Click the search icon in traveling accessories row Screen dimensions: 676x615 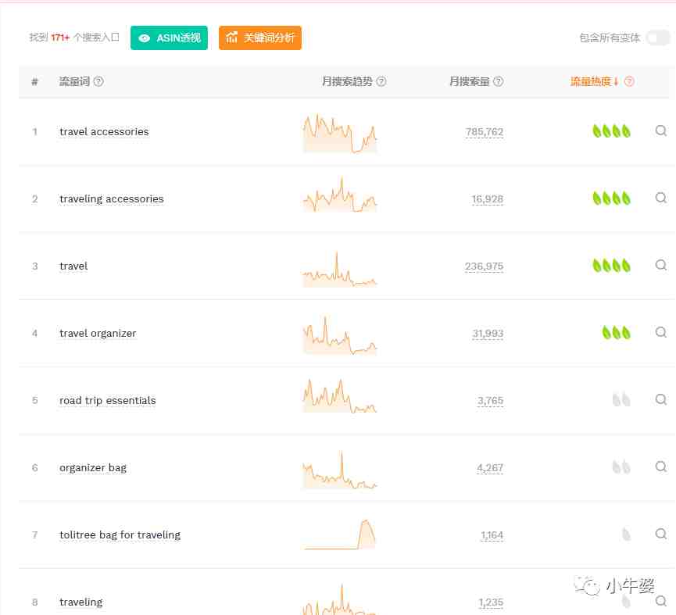tap(660, 198)
